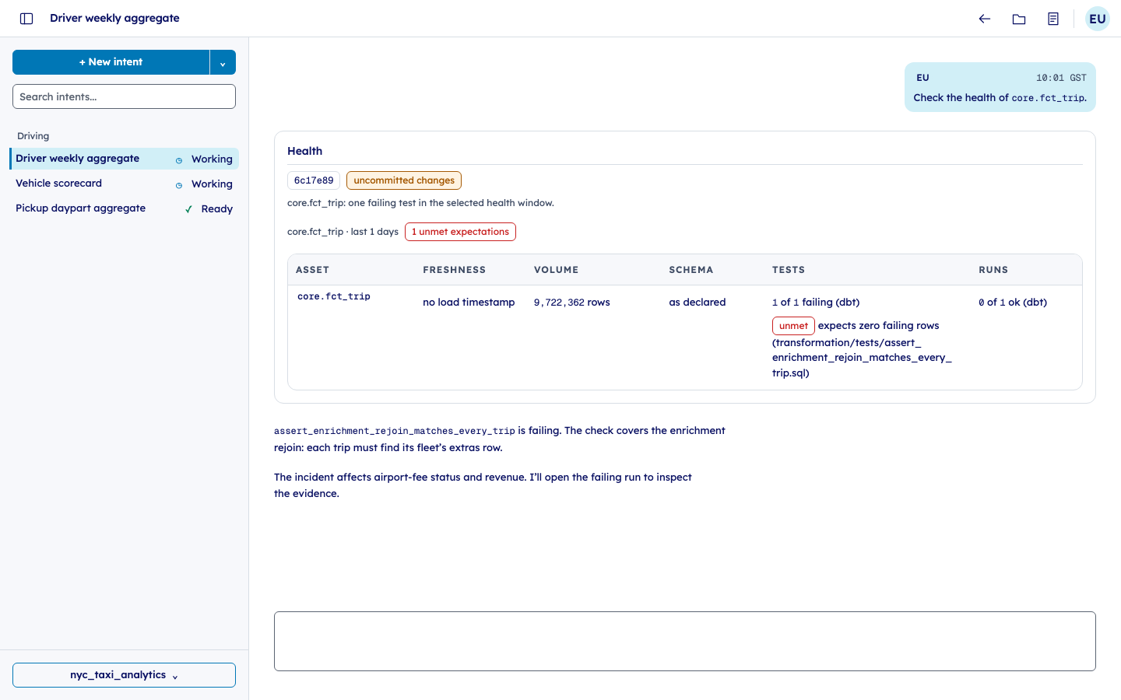Viewport: 1121px width, 700px height.
Task: Select Vehicle scorecard intent
Action: click(125, 184)
